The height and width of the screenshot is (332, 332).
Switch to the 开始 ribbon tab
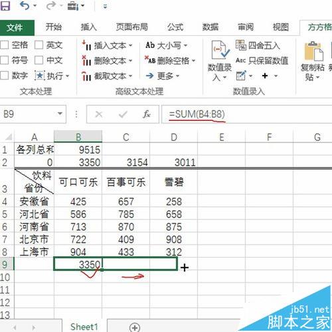(54, 27)
